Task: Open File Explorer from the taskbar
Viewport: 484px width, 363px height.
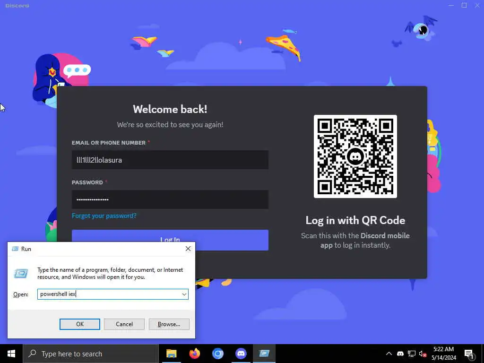Action: [171, 354]
